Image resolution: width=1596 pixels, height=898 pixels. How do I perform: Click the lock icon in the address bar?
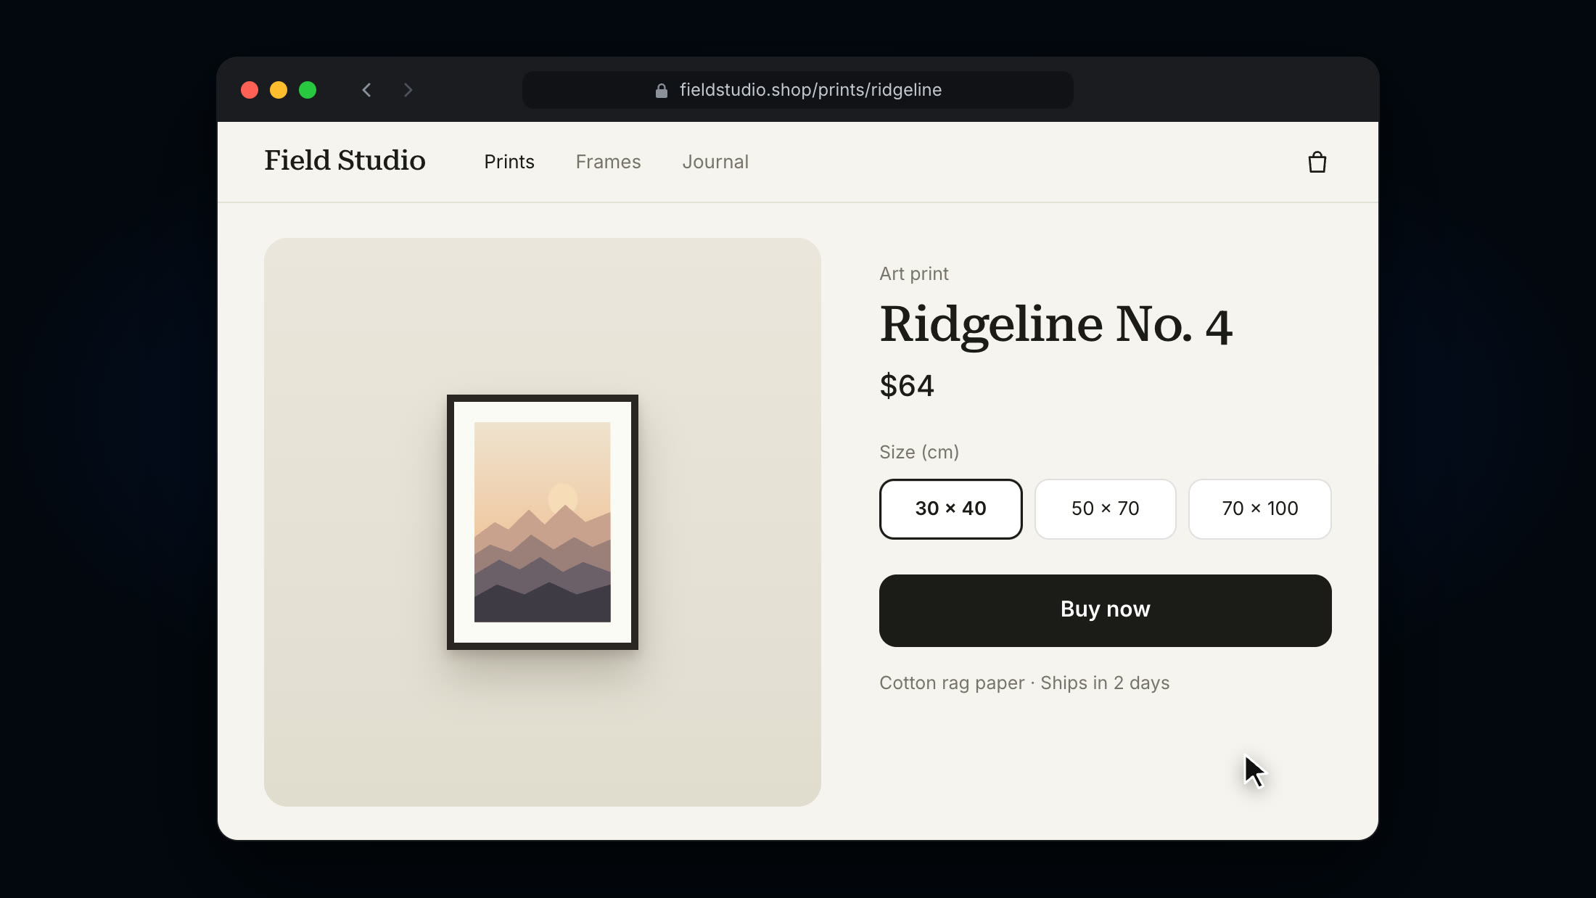(x=661, y=91)
